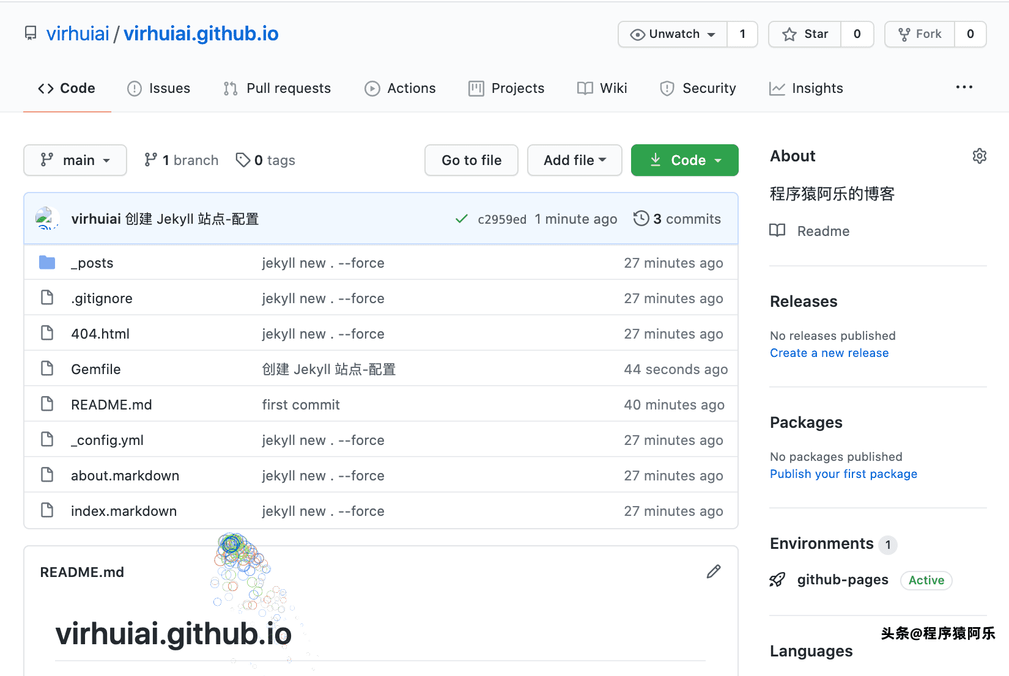Open the Security tab
This screenshot has width=1009, height=676.
[698, 88]
